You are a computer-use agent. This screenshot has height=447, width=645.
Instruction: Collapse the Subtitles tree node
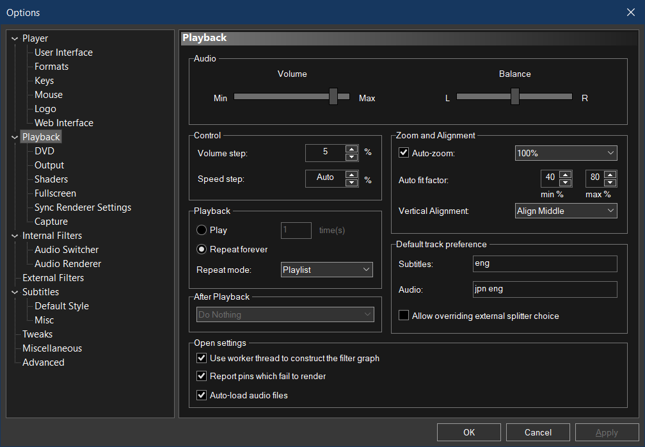[x=15, y=293]
